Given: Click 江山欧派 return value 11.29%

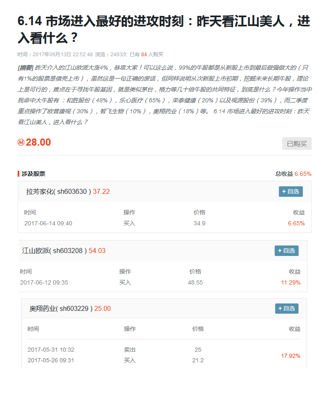Looking at the screenshot, I should pos(291,282).
